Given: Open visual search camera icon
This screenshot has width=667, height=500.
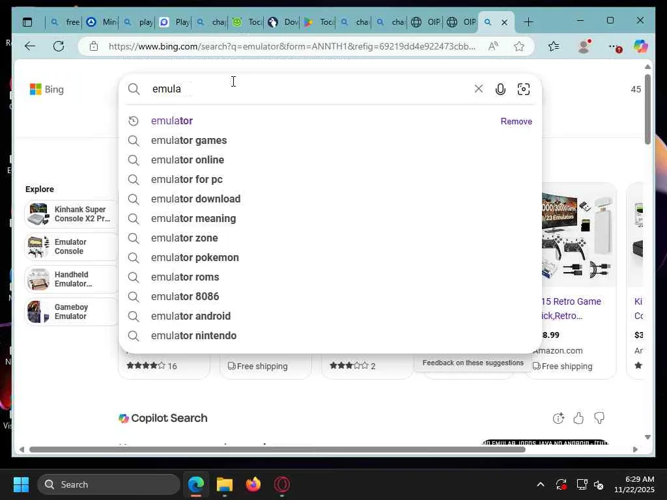Looking at the screenshot, I should [523, 89].
